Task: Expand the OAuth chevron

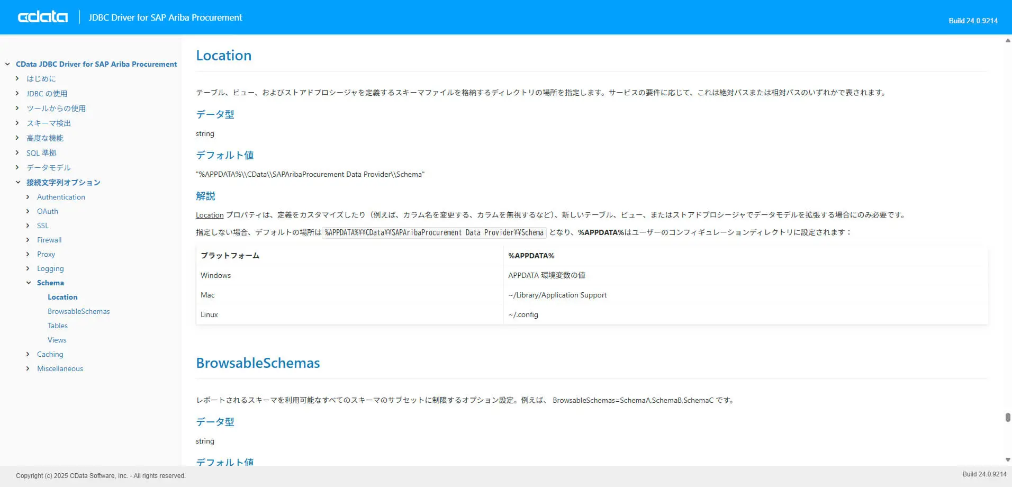Action: [28, 211]
